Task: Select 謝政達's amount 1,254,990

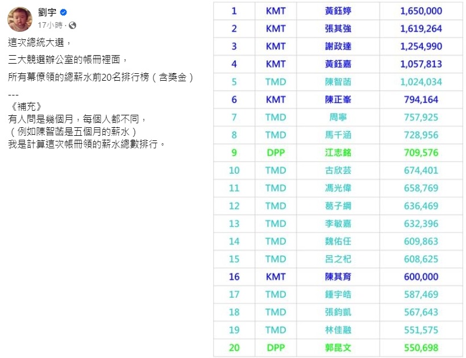Action: click(421, 46)
